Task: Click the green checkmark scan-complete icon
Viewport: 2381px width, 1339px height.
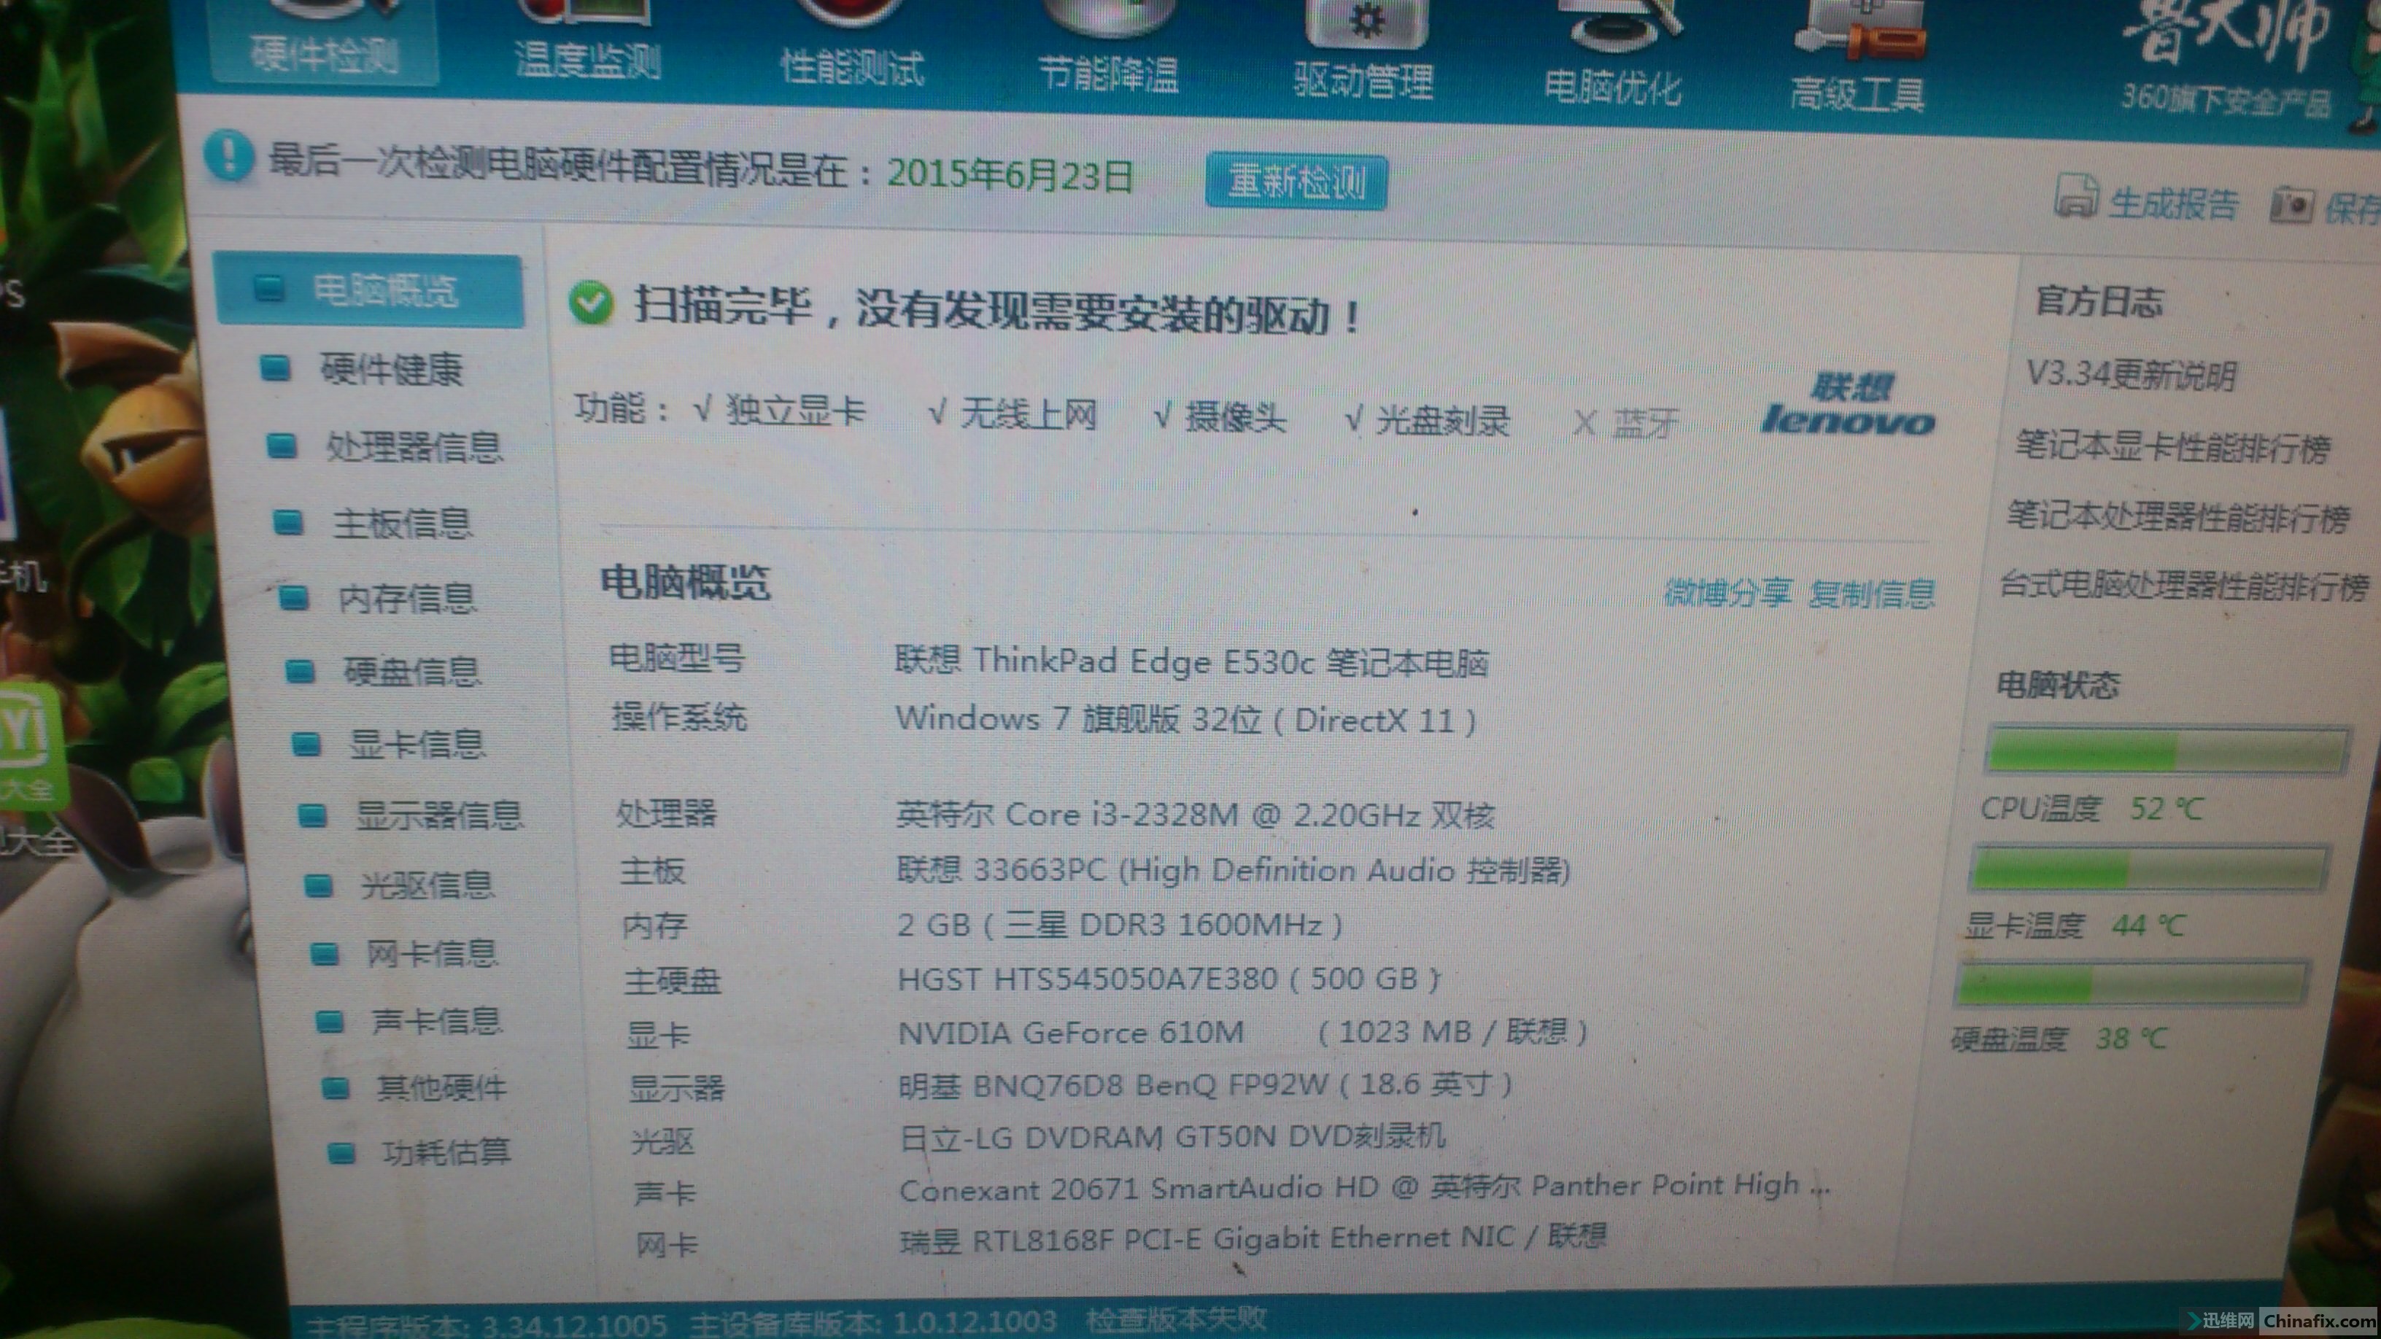Action: click(x=592, y=303)
